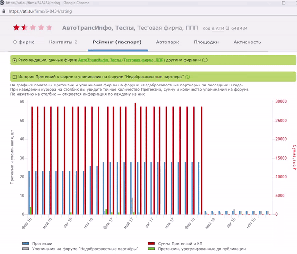Expand the Рекомендации section with plus icon
Screen dimensions: 297x254
point(14,60)
